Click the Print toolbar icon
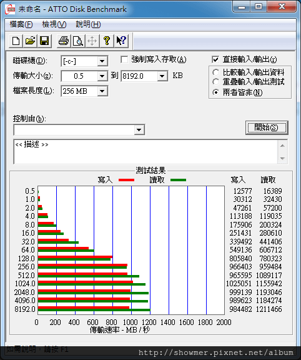Viewport: 301px width, 360px height. click(64, 41)
